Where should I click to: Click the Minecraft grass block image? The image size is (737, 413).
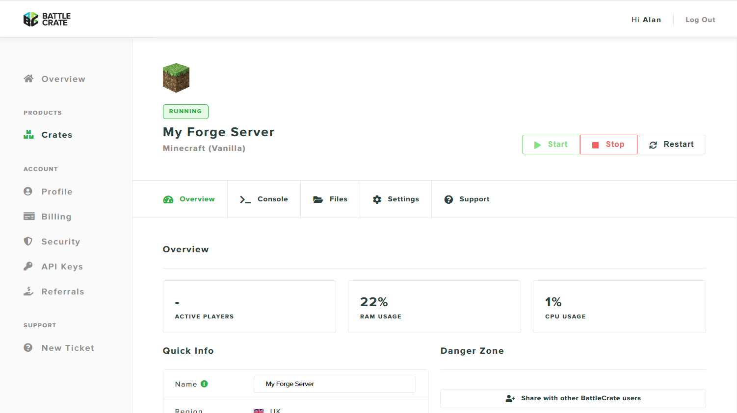coord(176,78)
